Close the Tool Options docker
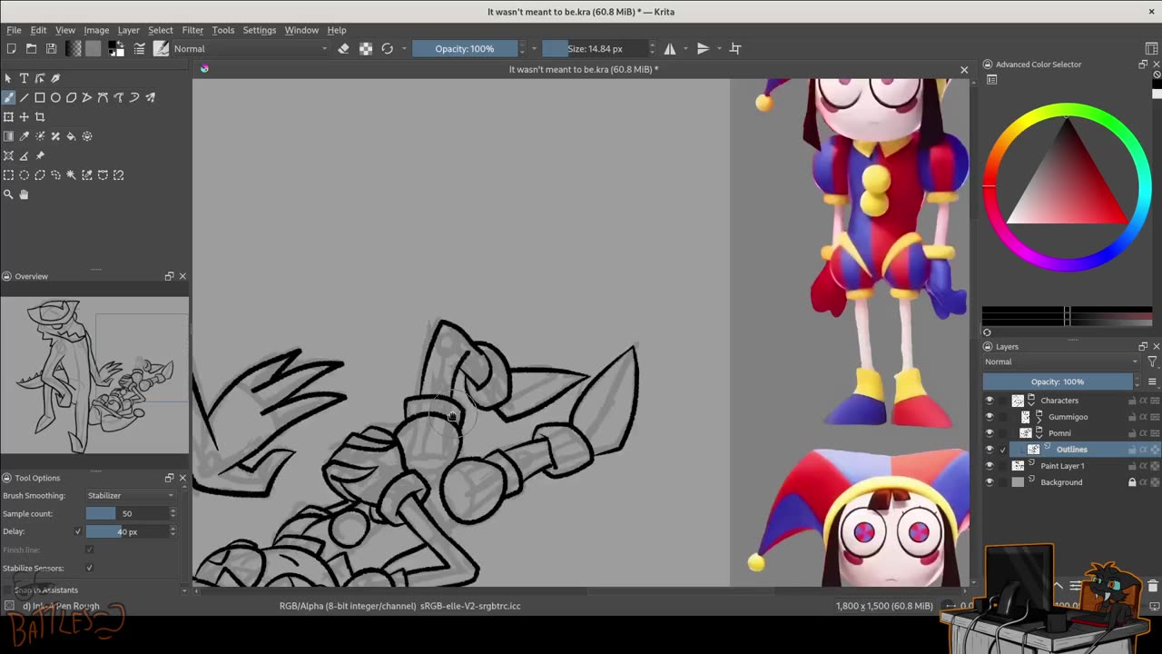 click(182, 478)
